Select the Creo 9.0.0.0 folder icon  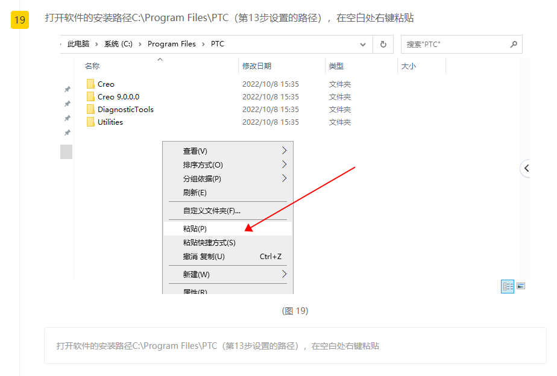pyautogui.click(x=90, y=96)
